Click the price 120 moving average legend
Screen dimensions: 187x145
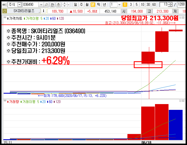click(60, 18)
